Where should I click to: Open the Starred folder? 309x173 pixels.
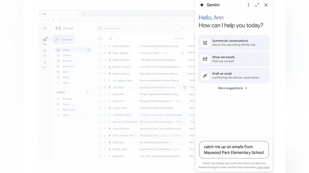tap(66, 55)
